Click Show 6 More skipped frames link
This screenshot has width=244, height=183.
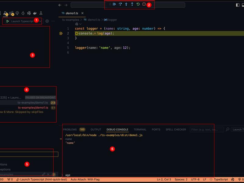[x=22, y=112]
